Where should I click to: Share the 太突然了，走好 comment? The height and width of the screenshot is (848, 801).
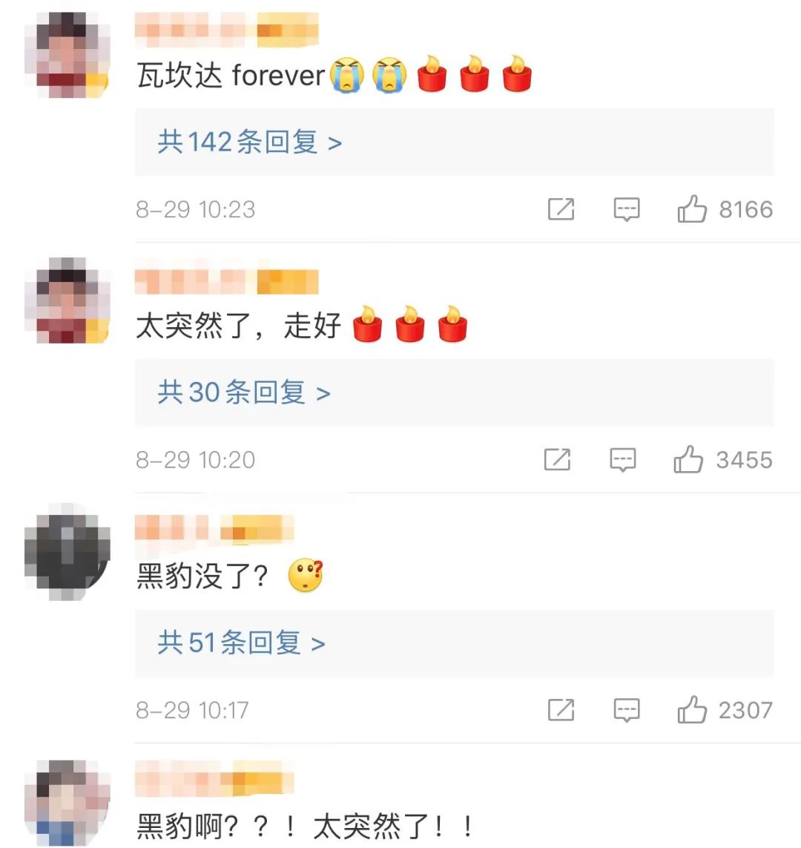[x=557, y=460]
